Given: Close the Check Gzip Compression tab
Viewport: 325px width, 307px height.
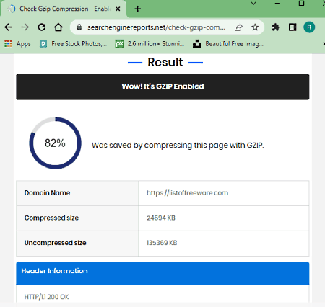Looking at the screenshot, I should tap(118, 9).
